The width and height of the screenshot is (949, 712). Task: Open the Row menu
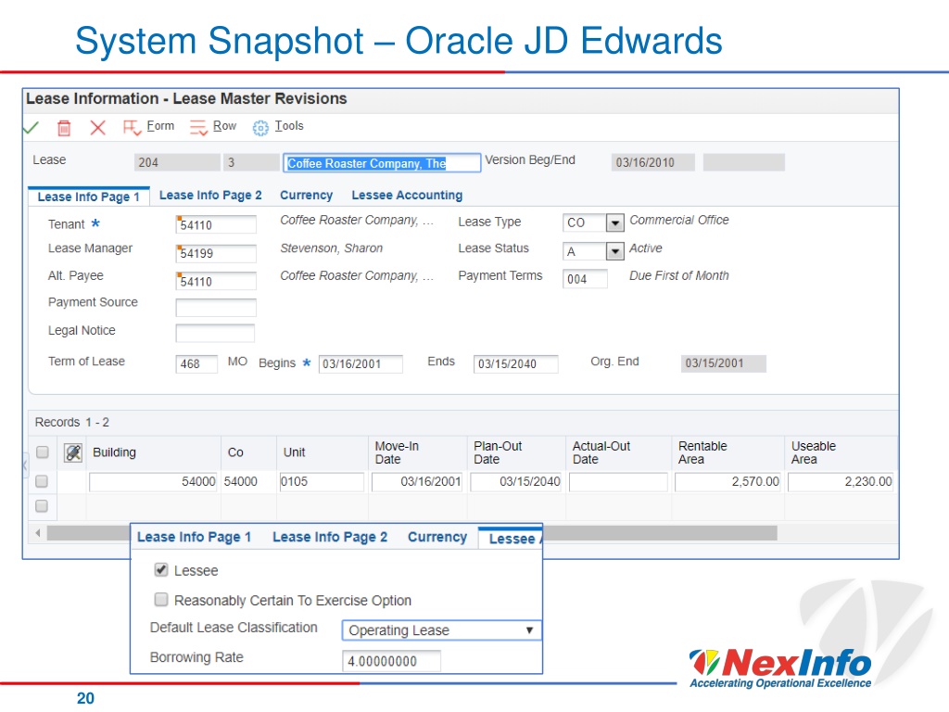(224, 126)
